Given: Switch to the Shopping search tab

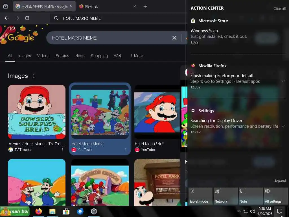Looking at the screenshot, I should click(x=99, y=56).
